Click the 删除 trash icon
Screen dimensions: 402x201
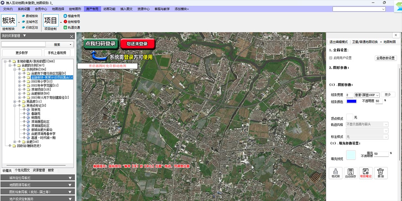(x=381, y=173)
